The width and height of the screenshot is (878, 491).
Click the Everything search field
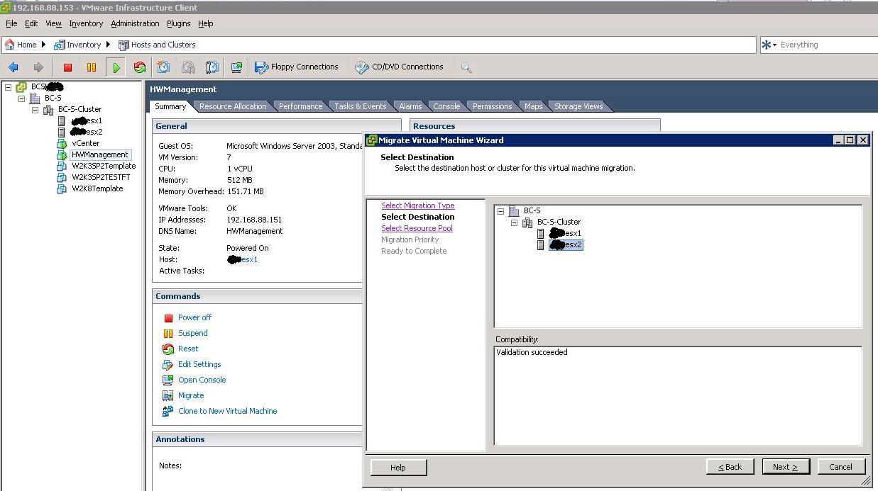[x=827, y=45]
